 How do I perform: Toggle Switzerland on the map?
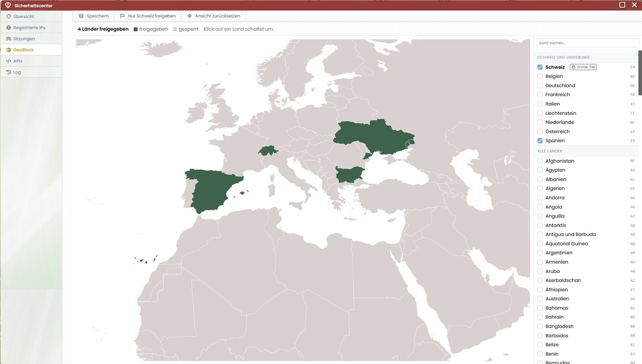268,151
